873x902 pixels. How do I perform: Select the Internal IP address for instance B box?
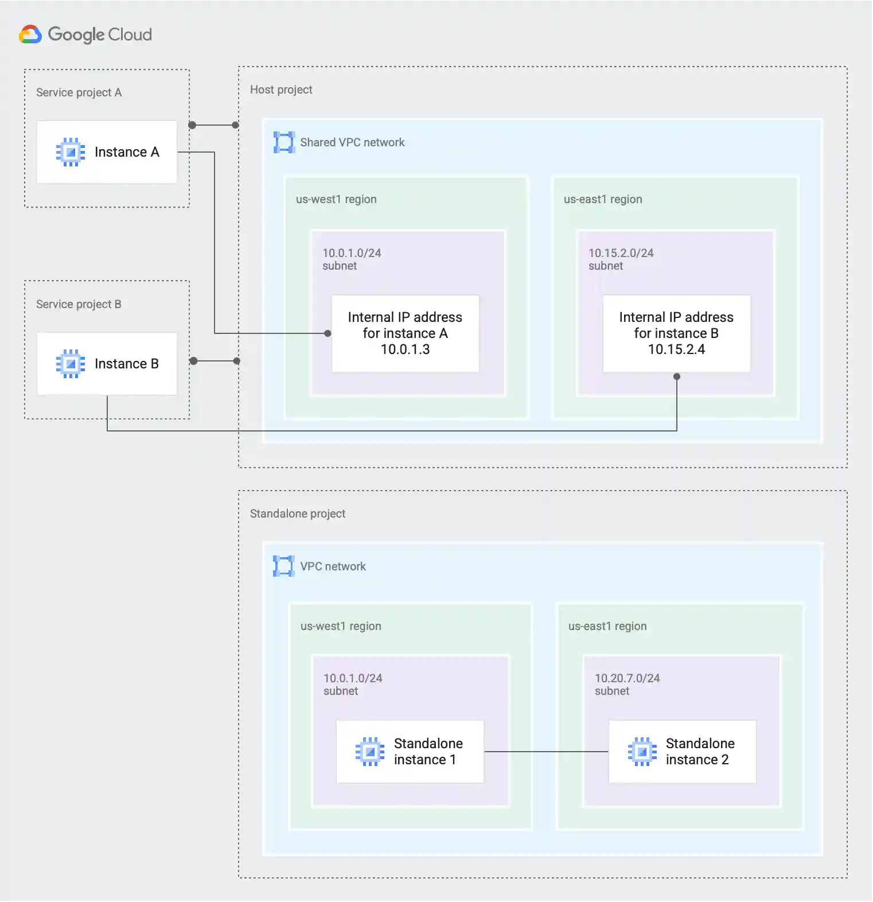(x=676, y=333)
